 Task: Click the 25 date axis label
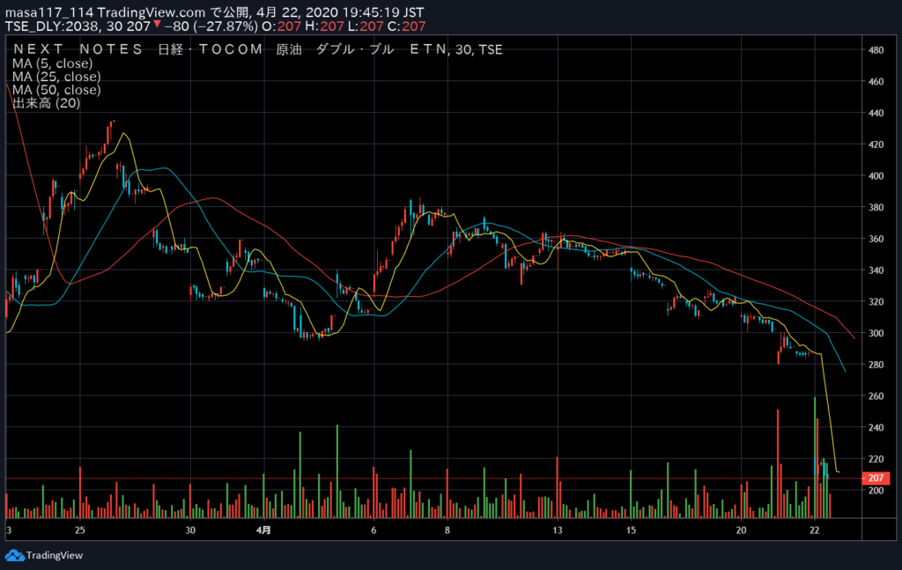79,530
